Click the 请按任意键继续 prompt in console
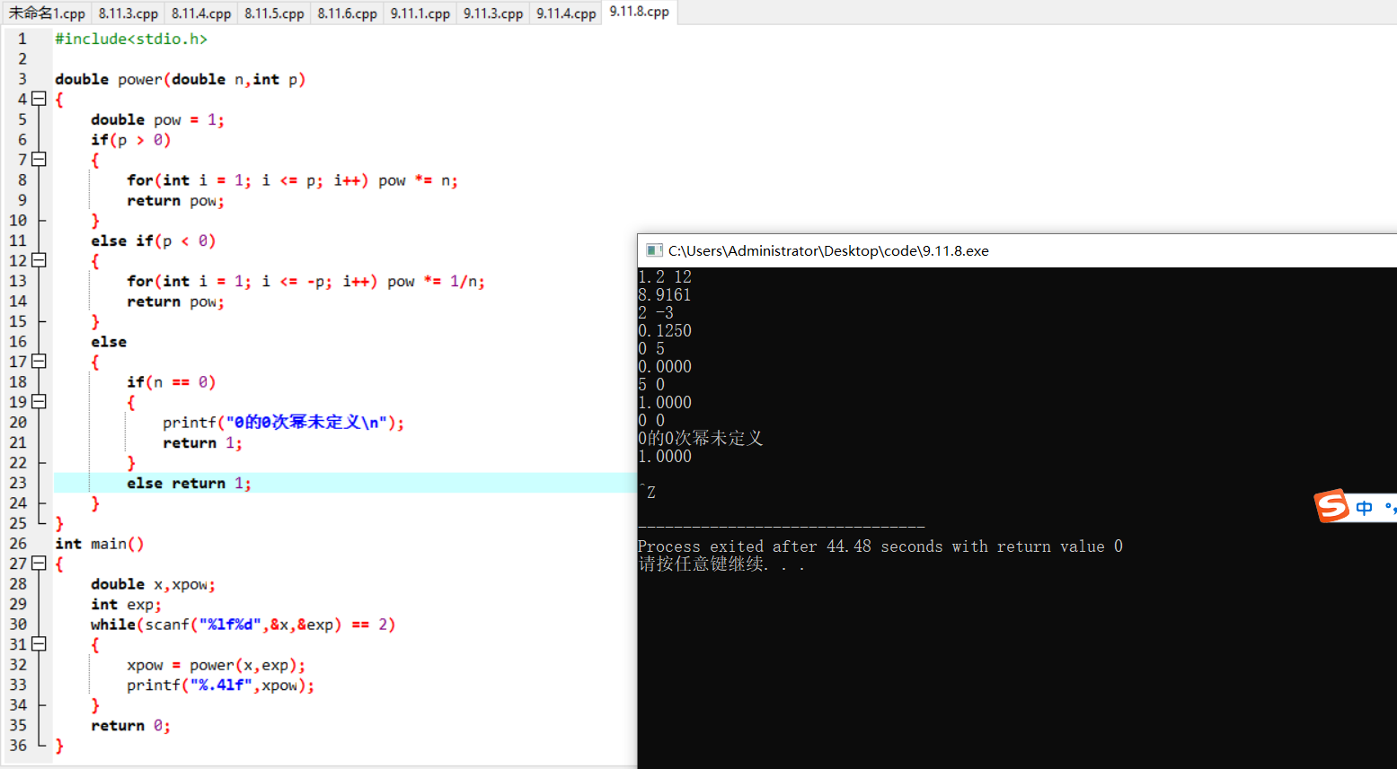Viewport: 1397px width, 769px height. tap(721, 564)
